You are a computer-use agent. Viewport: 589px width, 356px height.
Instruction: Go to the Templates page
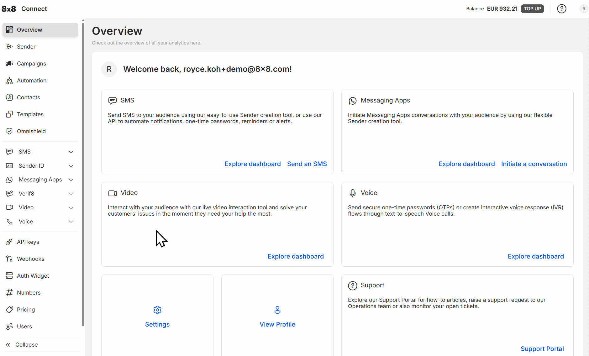30,114
